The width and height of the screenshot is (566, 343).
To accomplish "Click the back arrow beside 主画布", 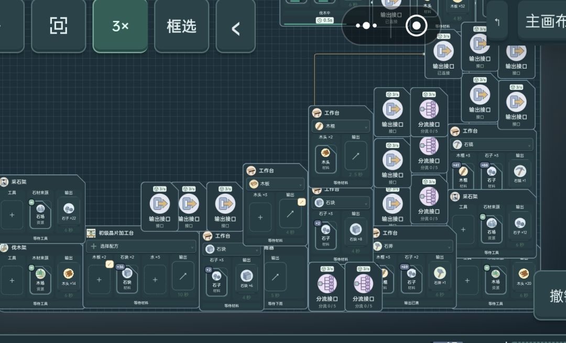I will 497,23.
